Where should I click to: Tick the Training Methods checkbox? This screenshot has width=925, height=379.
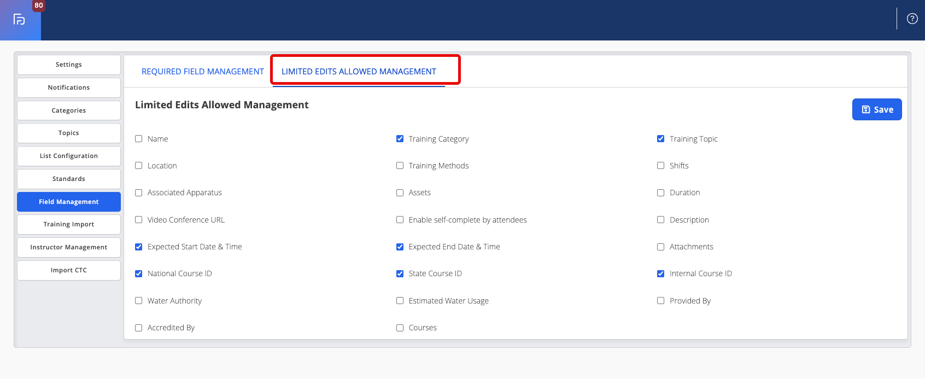point(400,166)
